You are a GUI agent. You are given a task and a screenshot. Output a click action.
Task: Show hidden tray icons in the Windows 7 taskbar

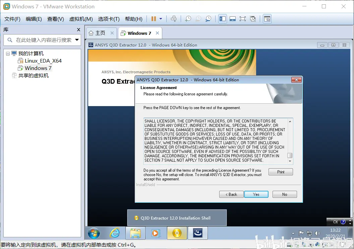click(x=293, y=233)
